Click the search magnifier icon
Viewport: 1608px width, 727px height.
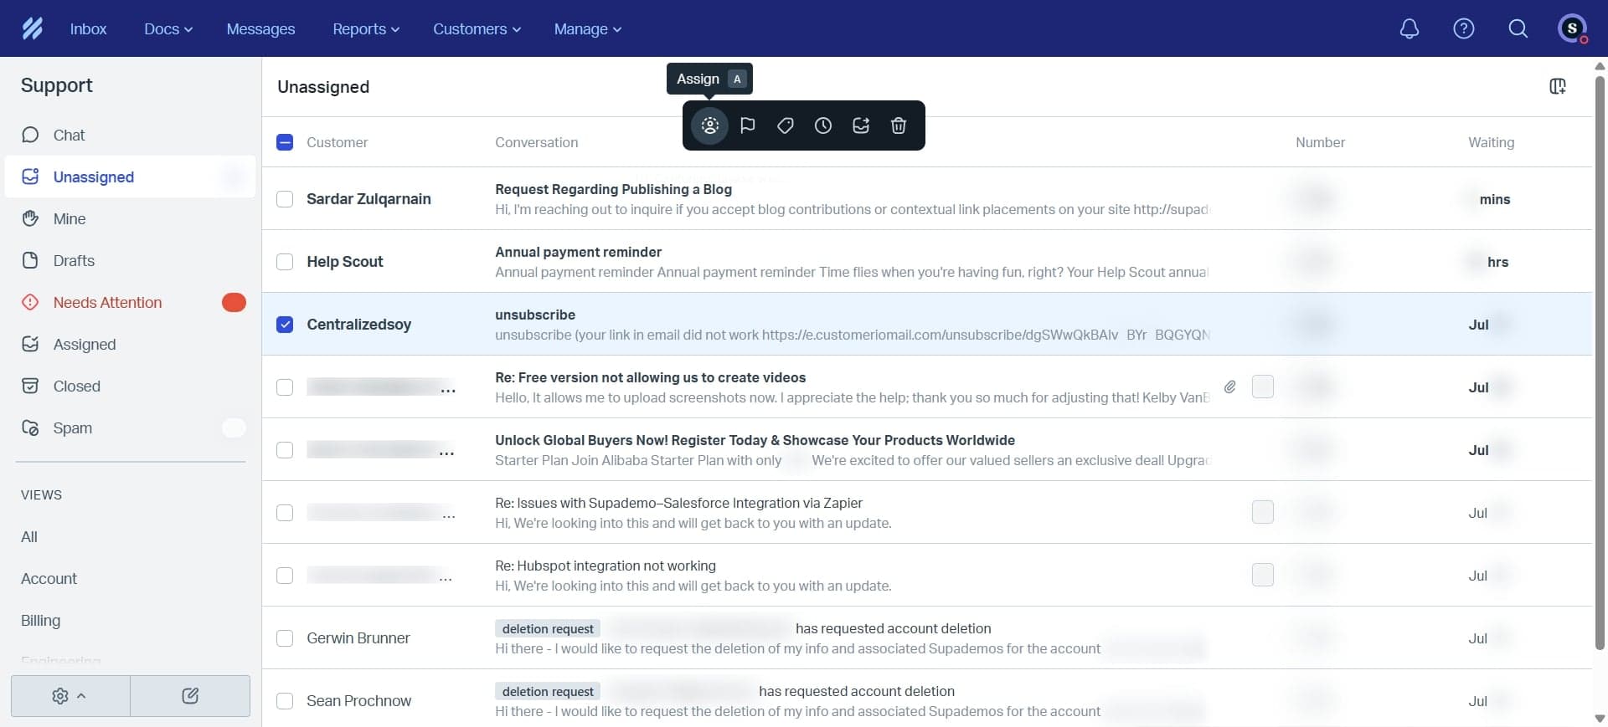click(1518, 28)
